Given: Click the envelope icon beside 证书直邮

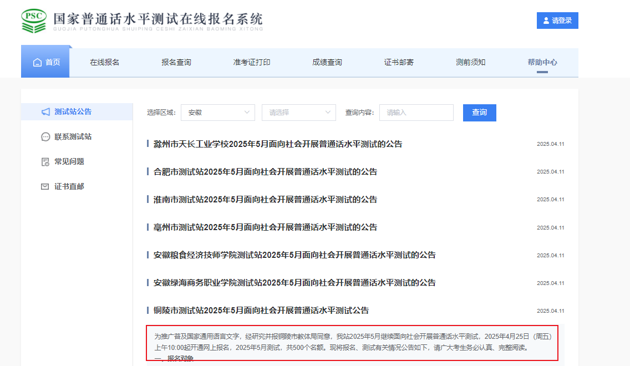Looking at the screenshot, I should [x=45, y=186].
